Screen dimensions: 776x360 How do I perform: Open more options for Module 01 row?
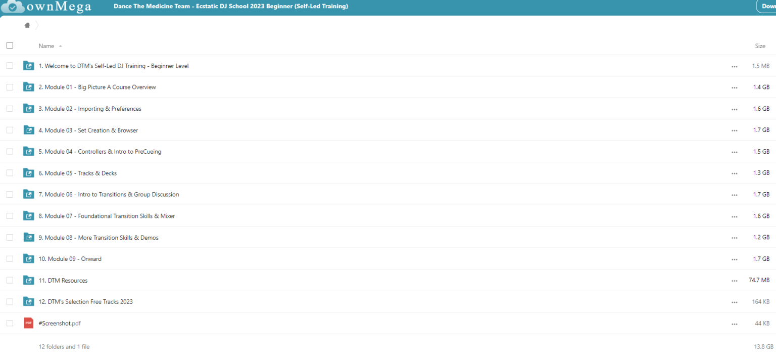[734, 87]
